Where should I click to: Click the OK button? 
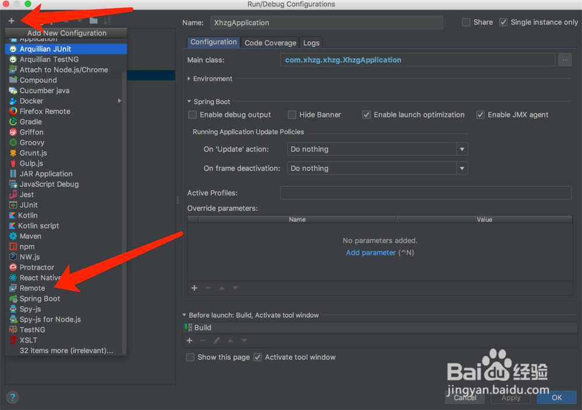click(x=556, y=397)
